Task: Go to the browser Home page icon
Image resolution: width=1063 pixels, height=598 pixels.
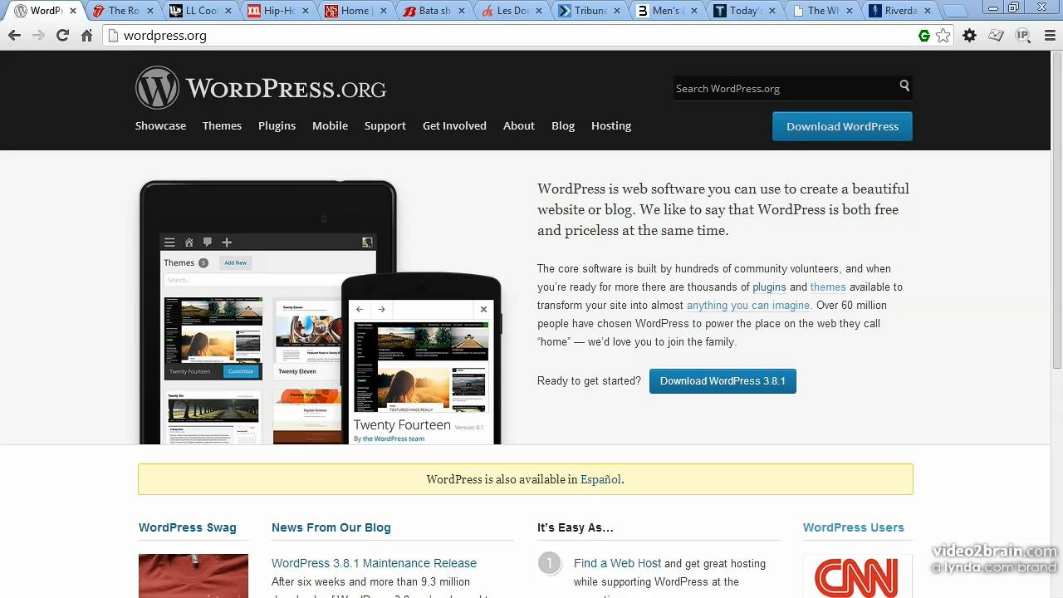Action: [x=86, y=36]
